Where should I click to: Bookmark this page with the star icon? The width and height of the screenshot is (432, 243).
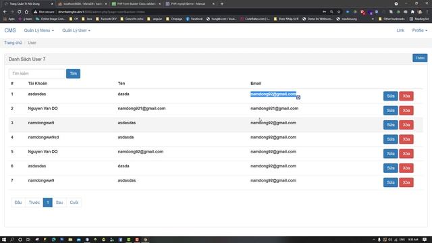click(339, 12)
